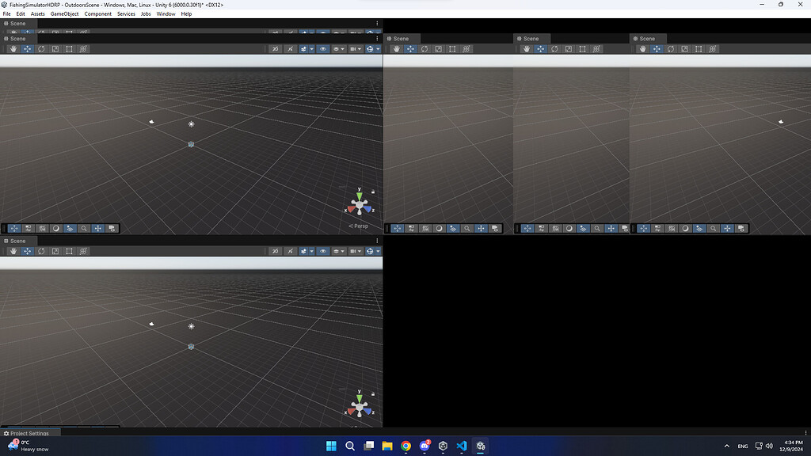Click the grid settings icon in the overlay toolbar
This screenshot has width=811, height=456.
click(x=42, y=228)
